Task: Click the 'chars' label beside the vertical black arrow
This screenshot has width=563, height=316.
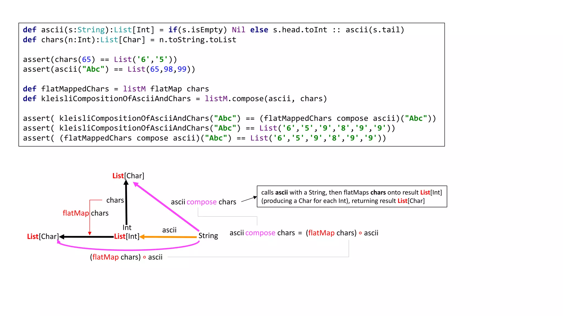Action: (x=115, y=200)
